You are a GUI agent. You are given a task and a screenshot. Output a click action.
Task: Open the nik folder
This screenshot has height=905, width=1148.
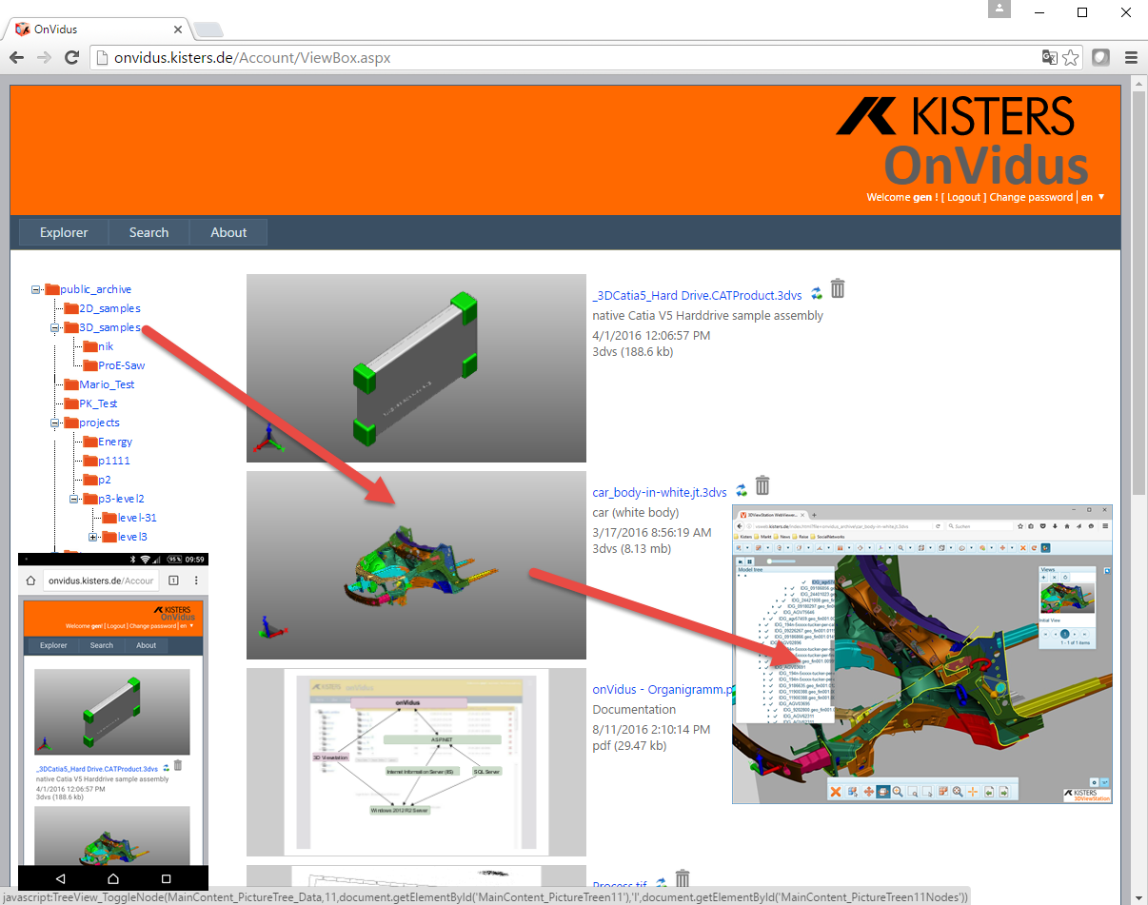[x=106, y=346]
